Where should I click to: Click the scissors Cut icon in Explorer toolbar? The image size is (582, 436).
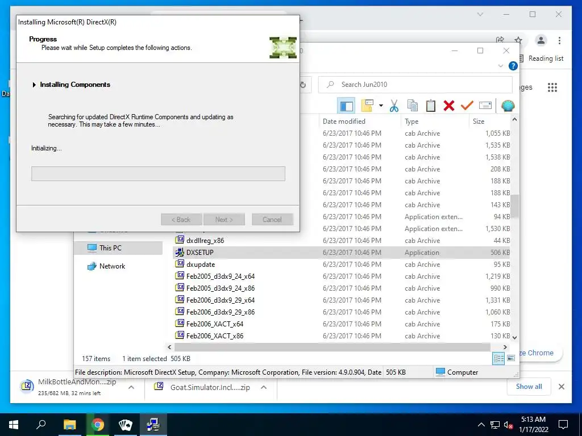point(394,106)
